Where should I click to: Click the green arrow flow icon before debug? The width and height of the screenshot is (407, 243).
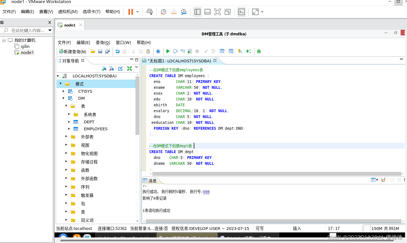[x=249, y=51]
